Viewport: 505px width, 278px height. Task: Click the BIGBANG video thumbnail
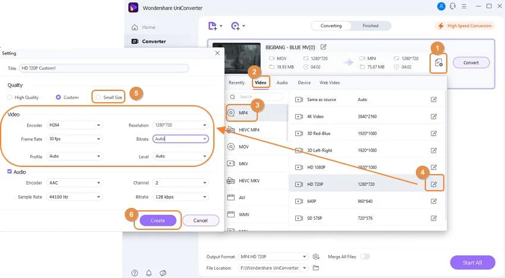[x=236, y=58]
